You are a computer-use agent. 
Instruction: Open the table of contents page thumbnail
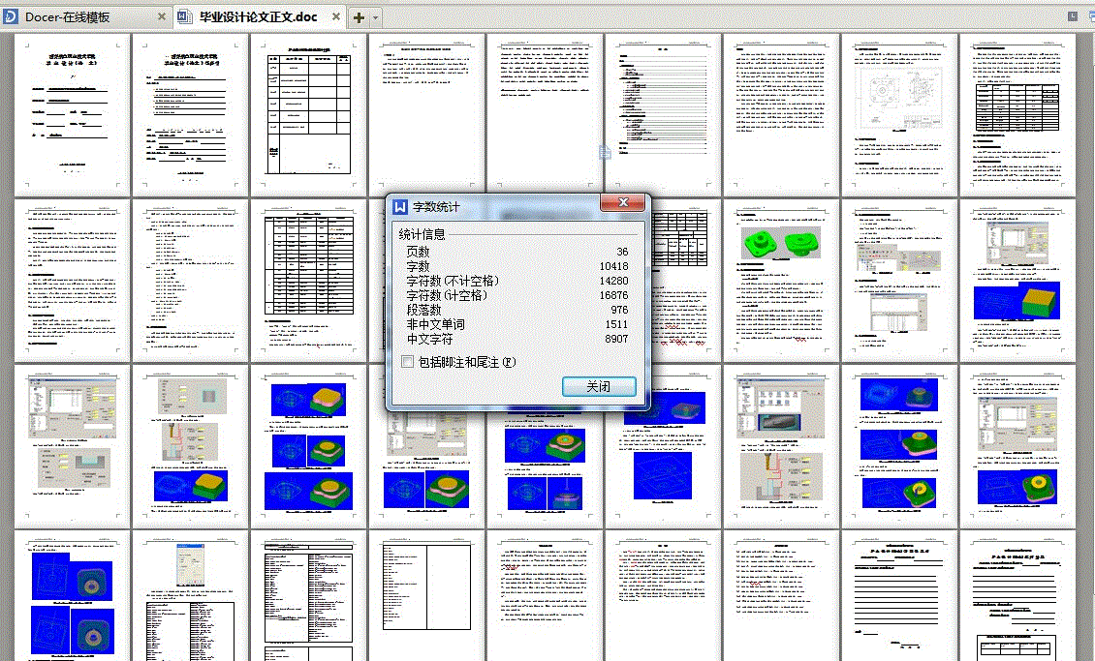click(663, 115)
